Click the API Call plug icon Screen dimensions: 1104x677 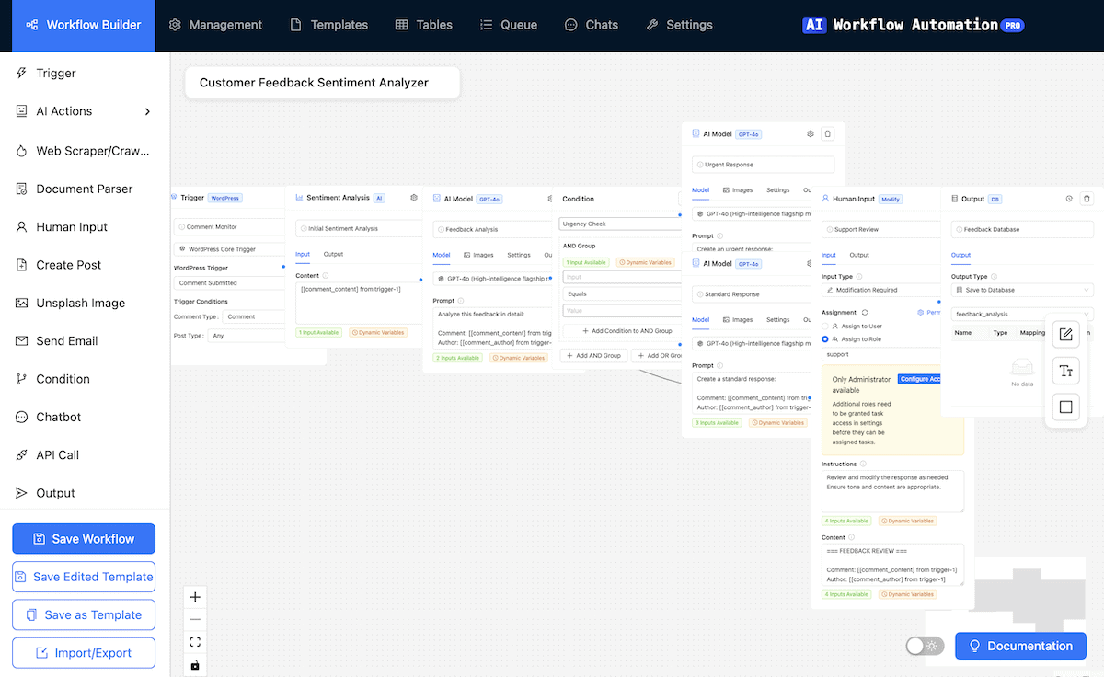(21, 455)
